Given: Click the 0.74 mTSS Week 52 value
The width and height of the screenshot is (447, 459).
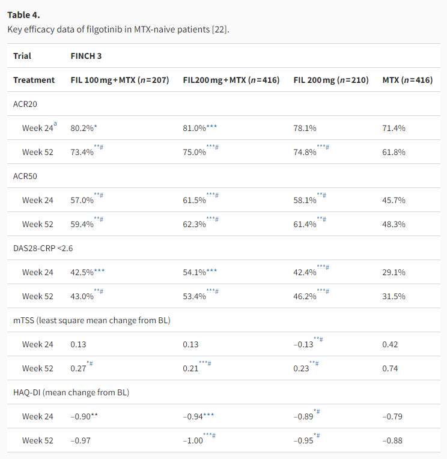Looking at the screenshot, I should tap(390, 368).
